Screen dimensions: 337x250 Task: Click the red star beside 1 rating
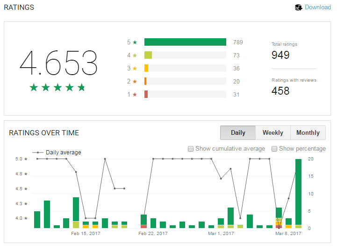click(x=135, y=94)
